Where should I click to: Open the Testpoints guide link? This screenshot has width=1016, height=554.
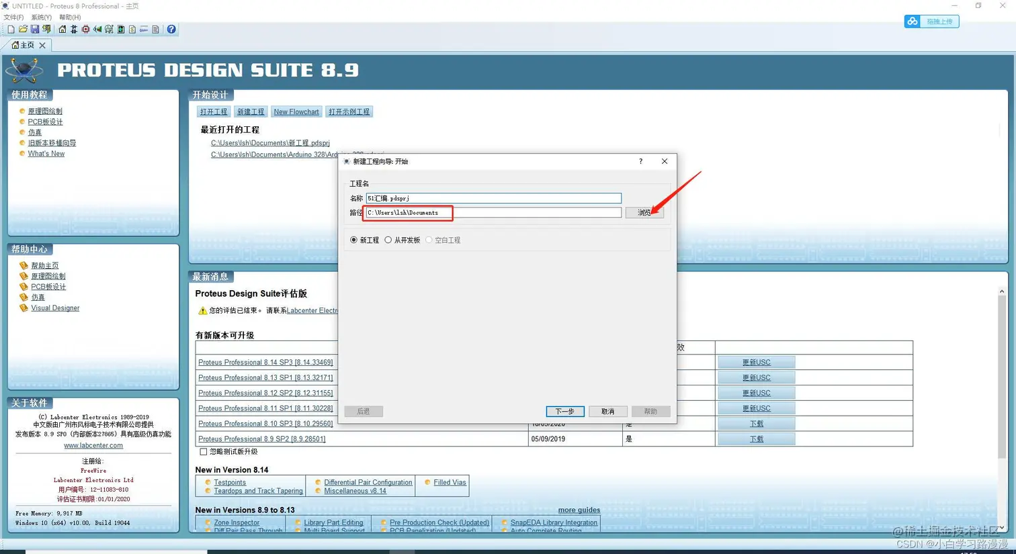[230, 483]
